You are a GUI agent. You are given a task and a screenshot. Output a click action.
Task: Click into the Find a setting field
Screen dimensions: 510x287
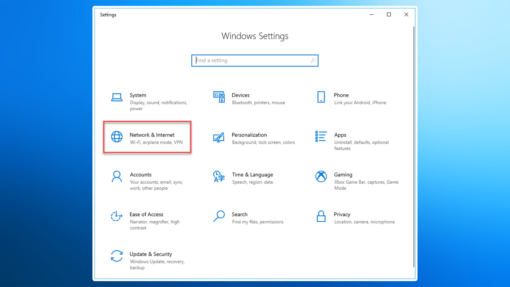coord(255,61)
